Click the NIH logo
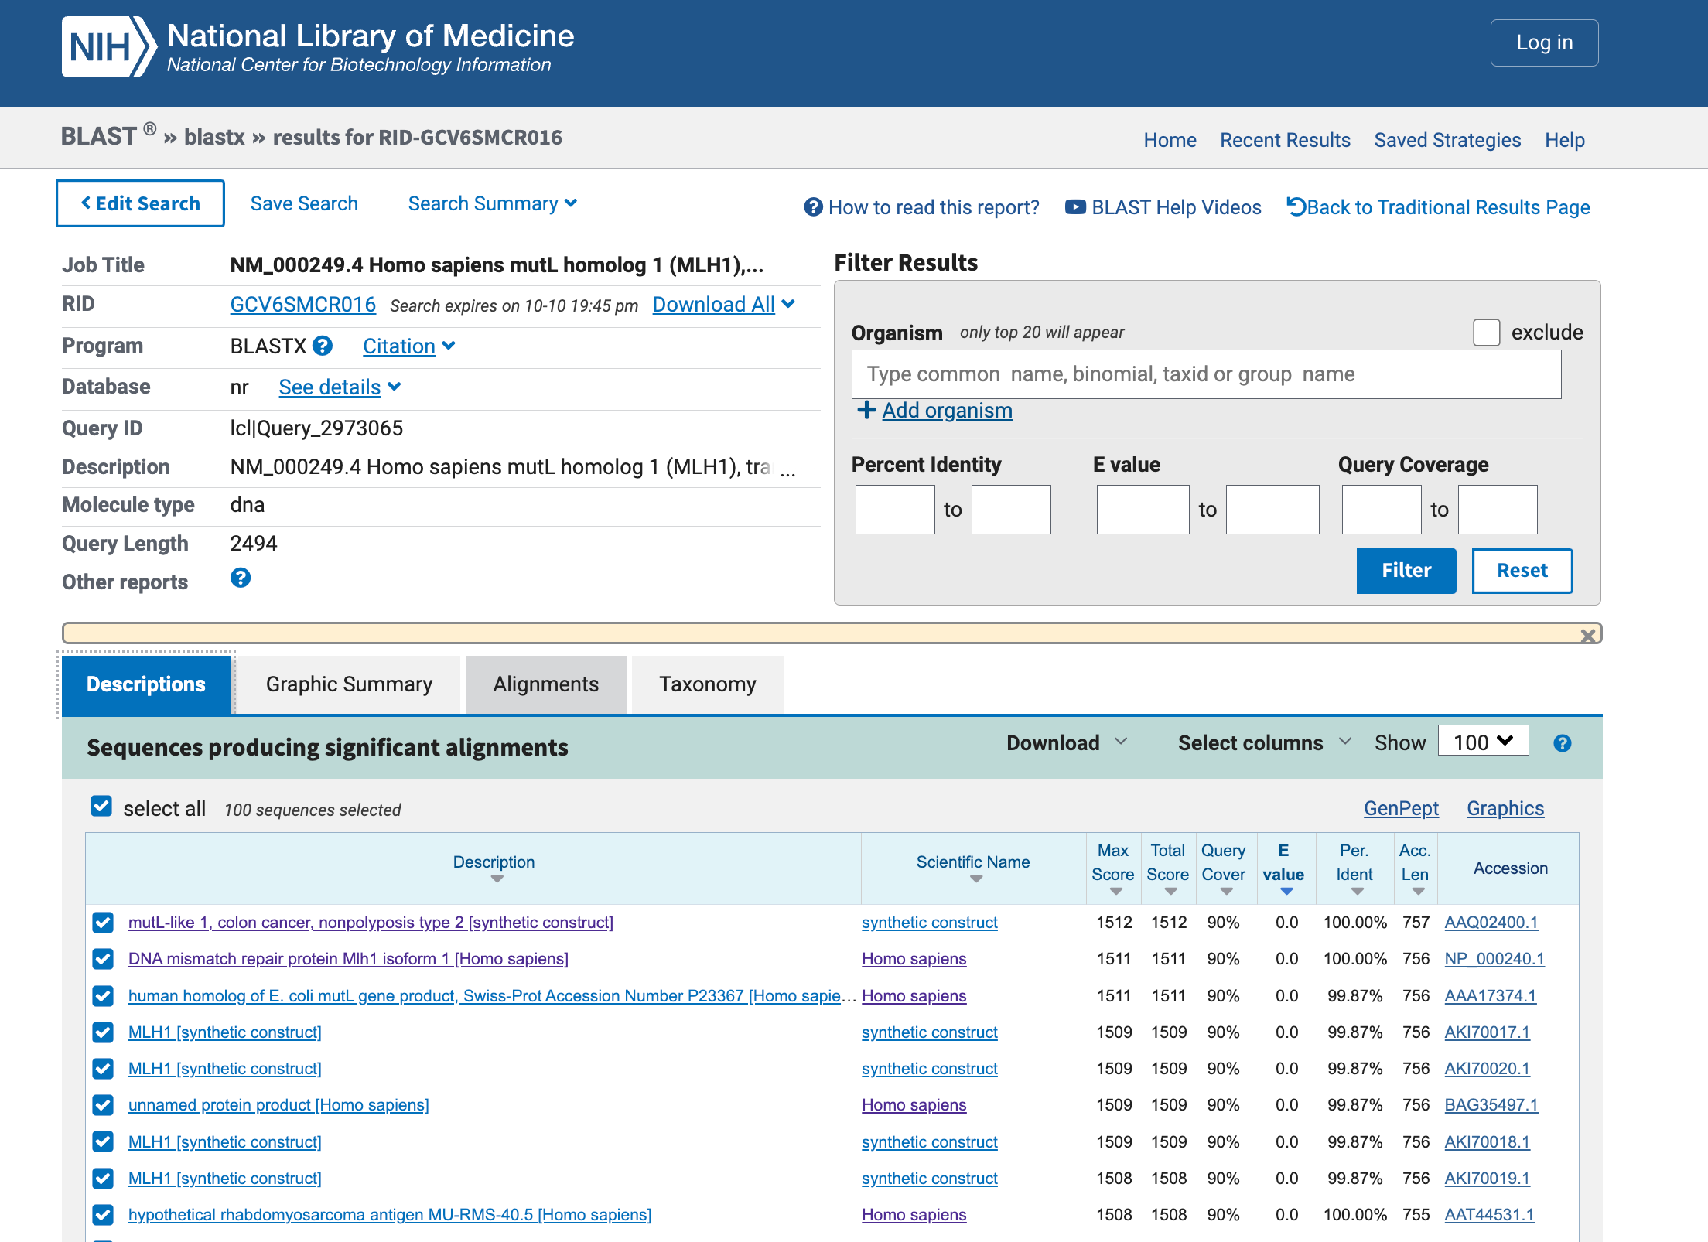The height and width of the screenshot is (1242, 1708). (x=108, y=46)
